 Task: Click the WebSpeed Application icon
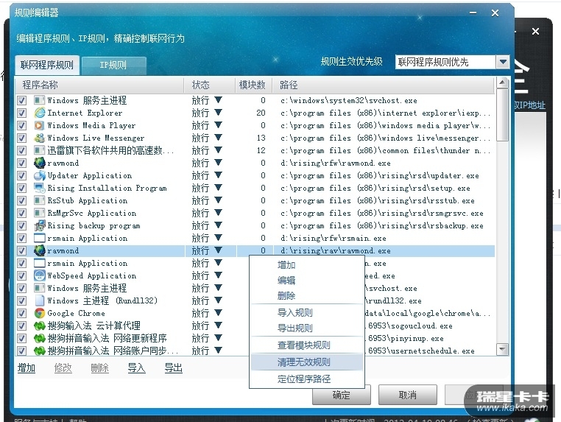click(39, 275)
